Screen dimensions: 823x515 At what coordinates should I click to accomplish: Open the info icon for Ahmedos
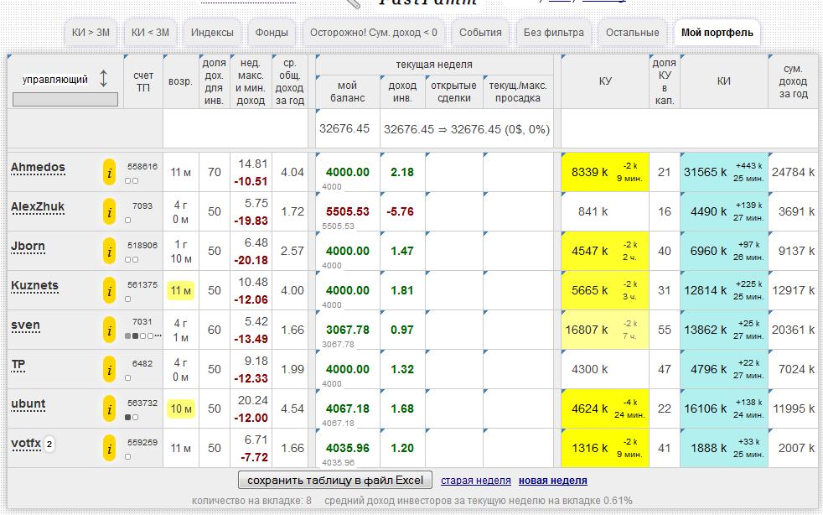[x=109, y=173]
